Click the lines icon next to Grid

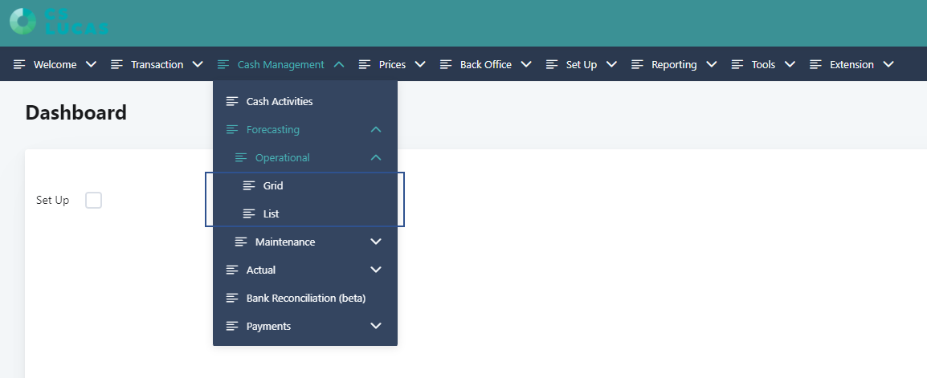click(x=250, y=185)
